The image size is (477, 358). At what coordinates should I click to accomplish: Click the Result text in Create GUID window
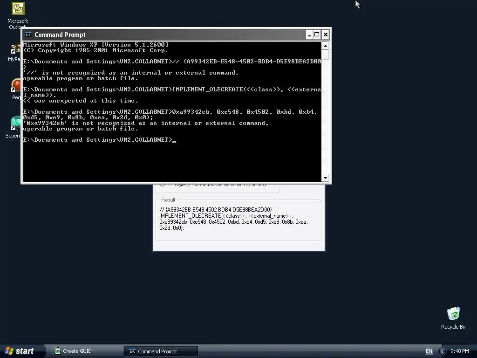(x=168, y=200)
